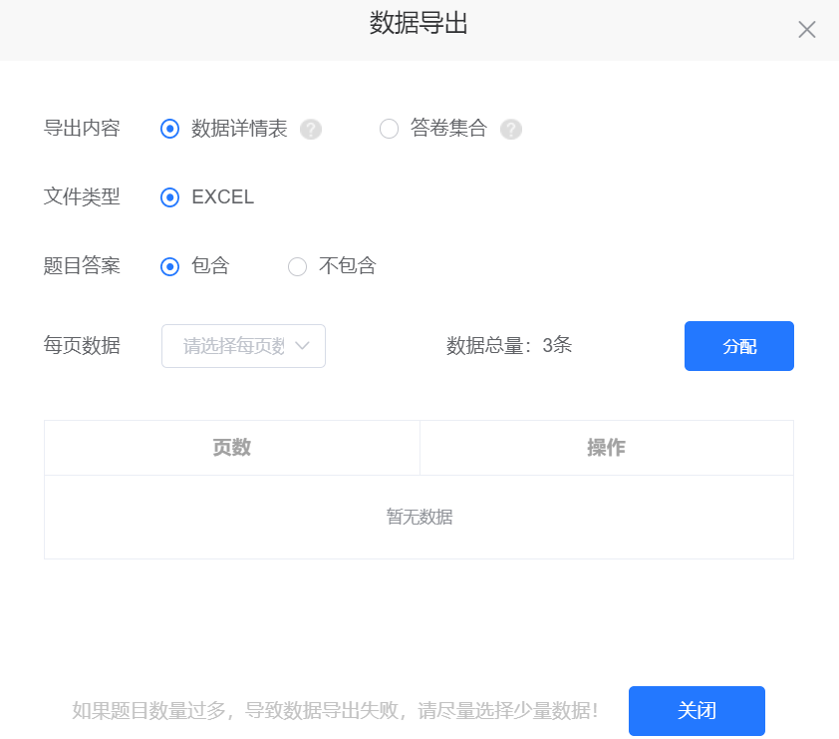
Task: Select the 数据详情表 radio option
Action: pos(170,129)
